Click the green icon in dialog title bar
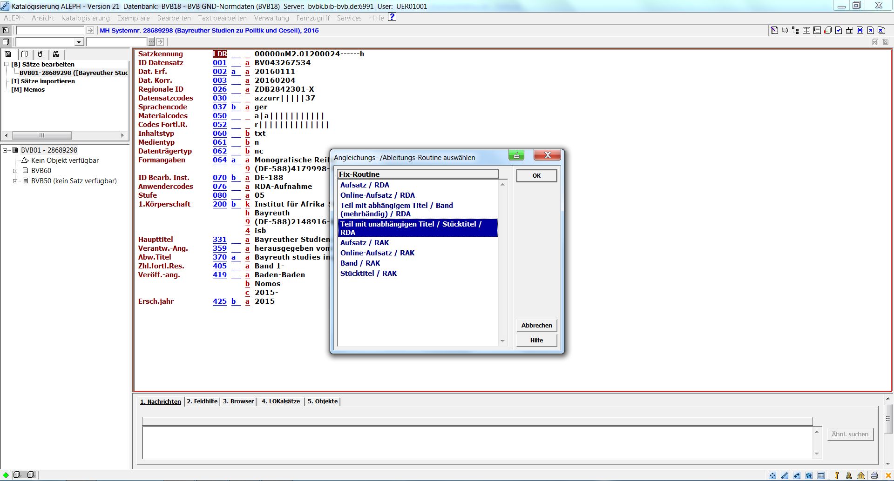The width and height of the screenshot is (894, 481). [x=516, y=155]
